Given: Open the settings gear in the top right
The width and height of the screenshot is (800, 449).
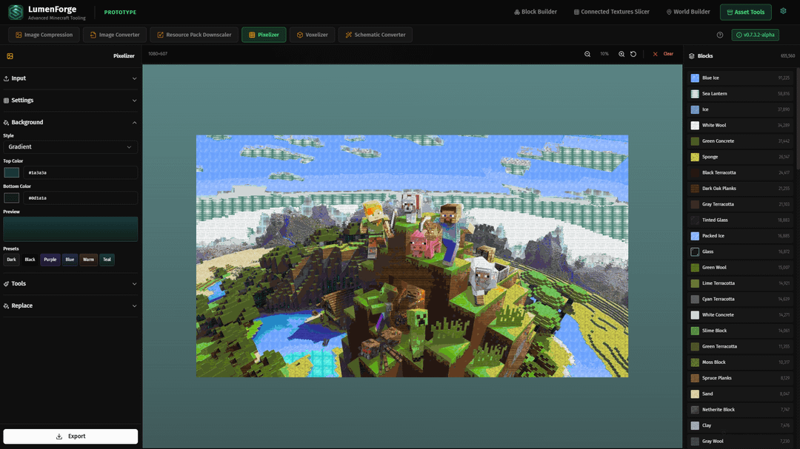Looking at the screenshot, I should click(x=783, y=12).
